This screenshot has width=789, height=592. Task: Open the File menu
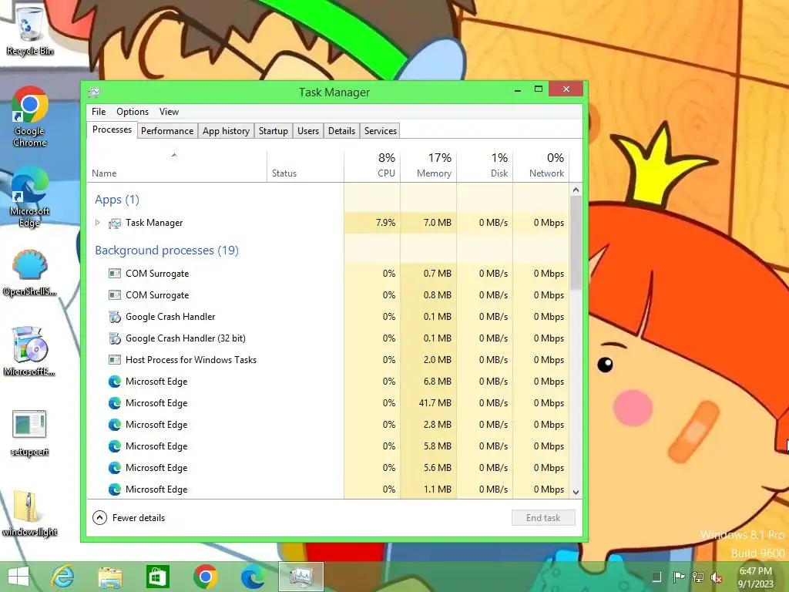99,112
